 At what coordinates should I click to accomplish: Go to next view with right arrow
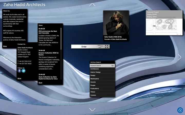coord(180,57)
